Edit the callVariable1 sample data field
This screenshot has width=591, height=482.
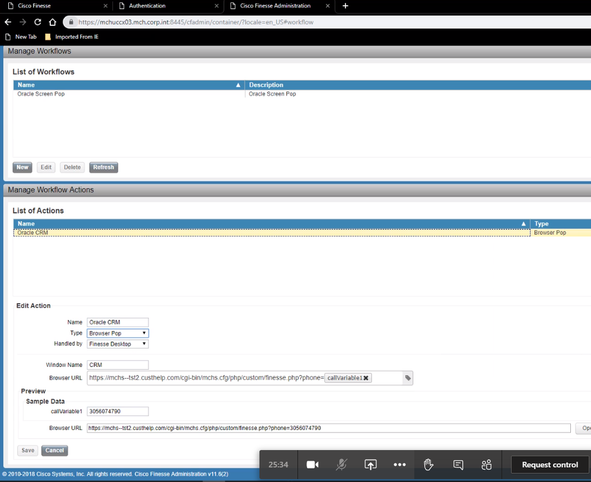pyautogui.click(x=118, y=412)
